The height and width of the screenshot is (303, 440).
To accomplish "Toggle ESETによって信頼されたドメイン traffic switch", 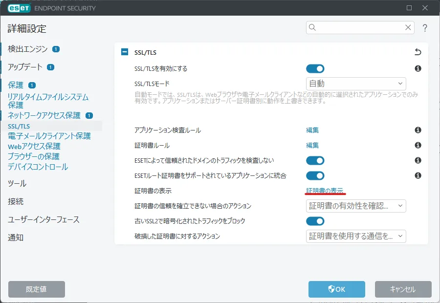I will (x=315, y=160).
